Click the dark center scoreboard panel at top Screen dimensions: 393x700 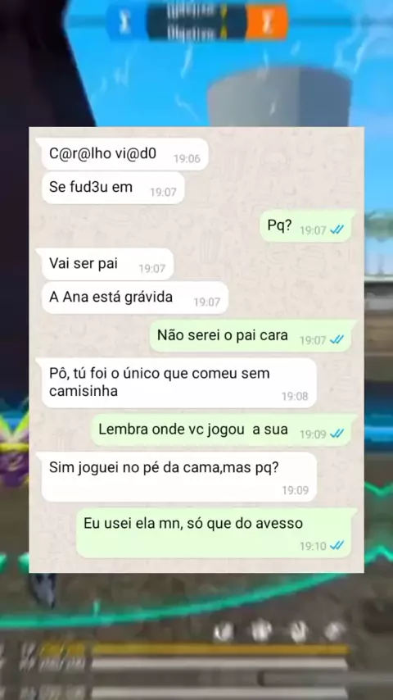(196, 22)
